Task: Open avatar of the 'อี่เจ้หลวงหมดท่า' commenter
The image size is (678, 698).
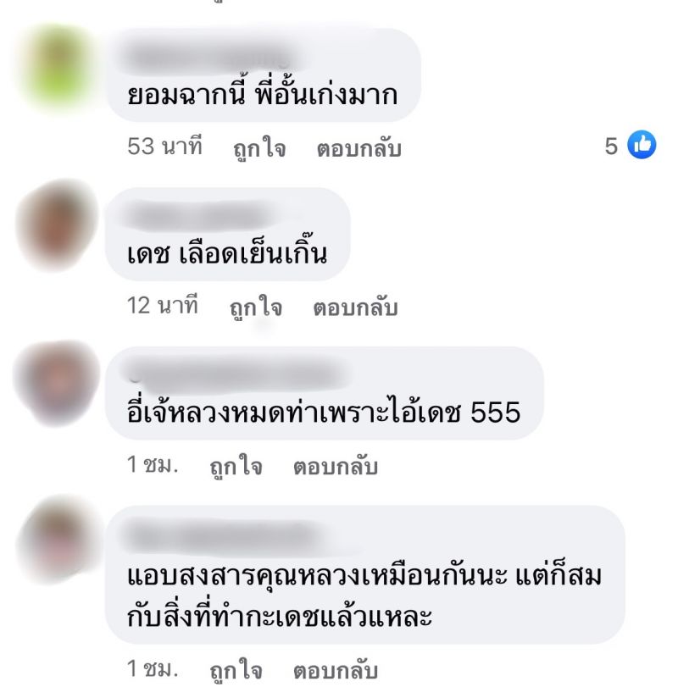Action: (x=57, y=383)
